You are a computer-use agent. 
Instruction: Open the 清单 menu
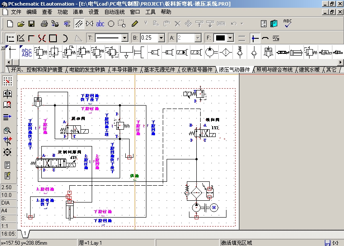[78, 12]
